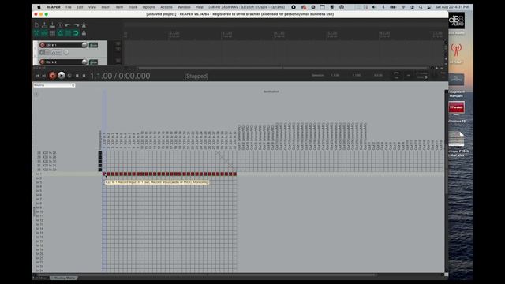Click the Pause transport button
The height and width of the screenshot is (284, 505).
84,76
